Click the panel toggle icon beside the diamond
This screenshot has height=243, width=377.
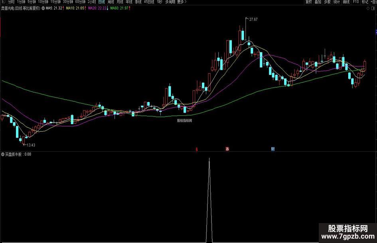point(373,8)
